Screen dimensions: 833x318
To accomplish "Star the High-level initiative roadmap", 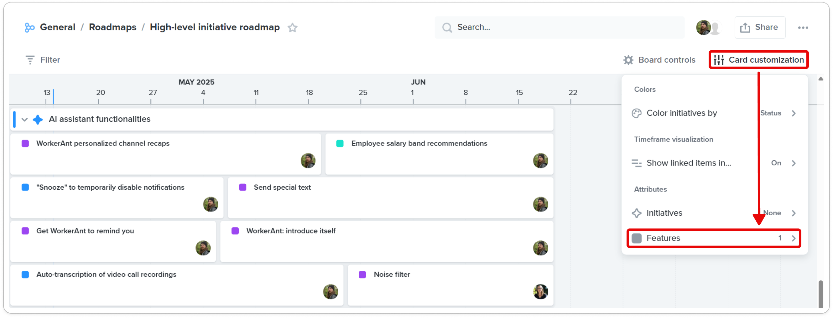I will pyautogui.click(x=292, y=28).
